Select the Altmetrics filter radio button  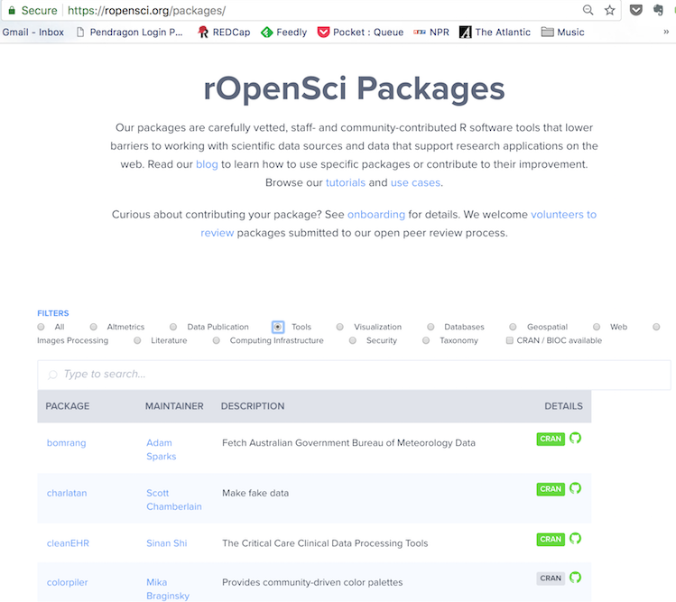(x=94, y=327)
